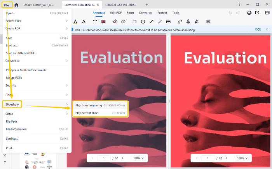The image size is (272, 169).
Task: Click the File menu button
Action: (x=7, y=5)
